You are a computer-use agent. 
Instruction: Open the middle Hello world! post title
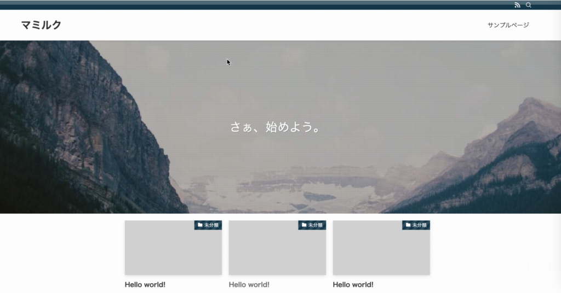pyautogui.click(x=249, y=285)
